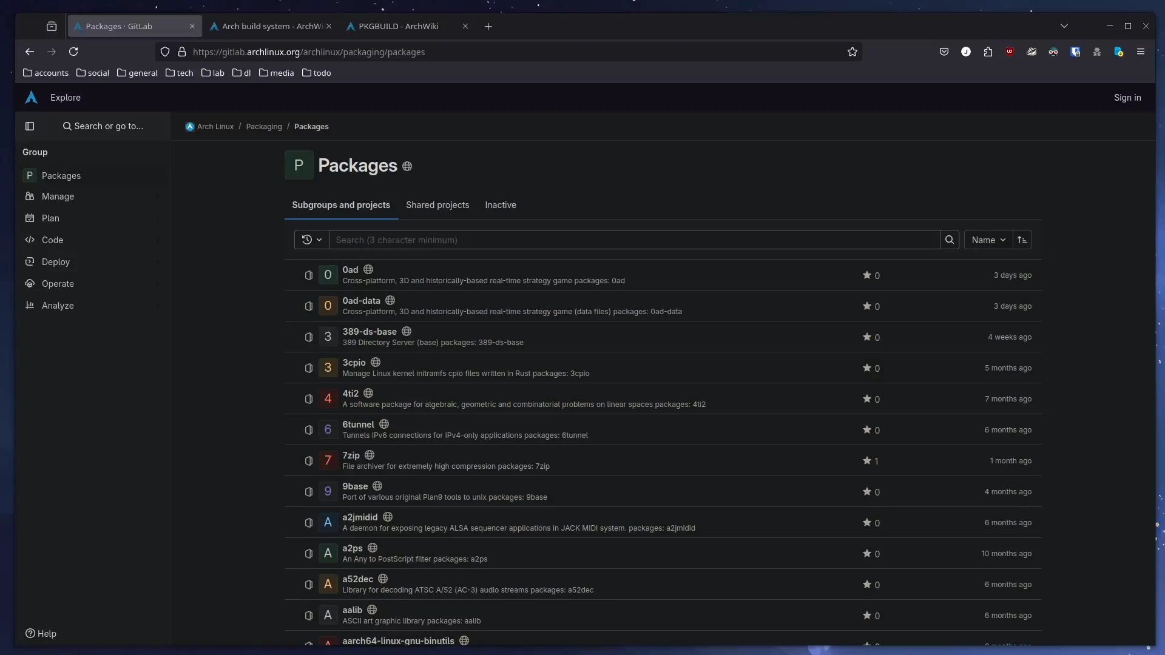The image size is (1165, 655).
Task: Switch to the Inactive tab
Action: click(501, 205)
